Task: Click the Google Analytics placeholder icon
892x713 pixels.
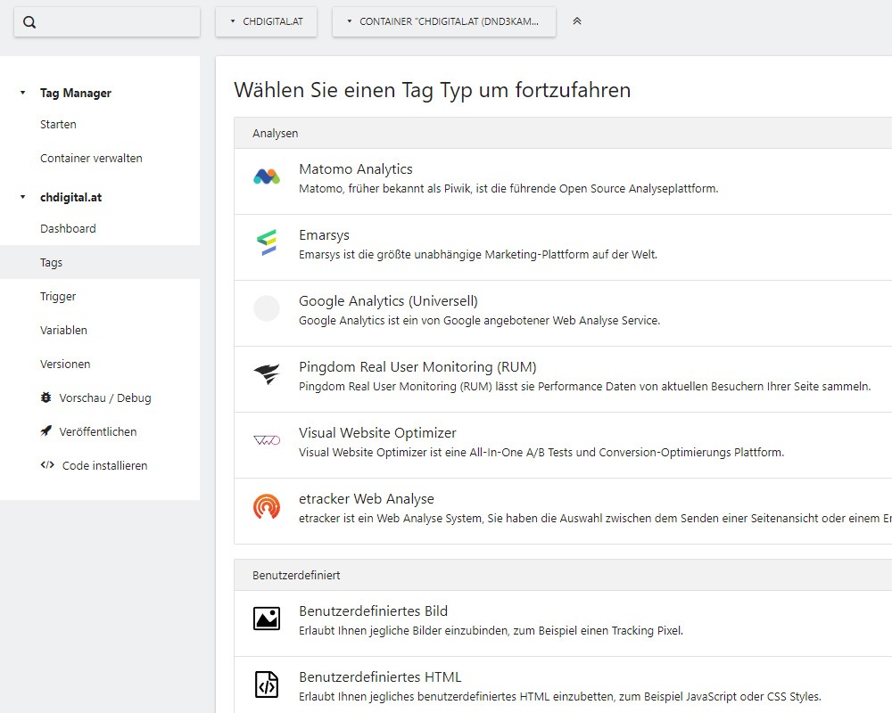Action: click(266, 308)
